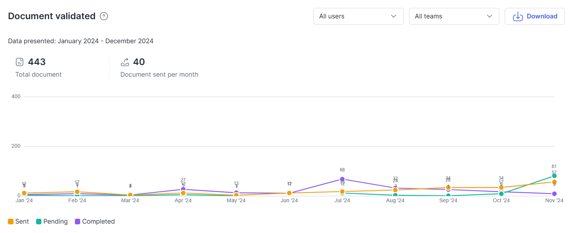Click the Total document file icon
Image resolution: width=572 pixels, height=233 pixels.
(20, 62)
